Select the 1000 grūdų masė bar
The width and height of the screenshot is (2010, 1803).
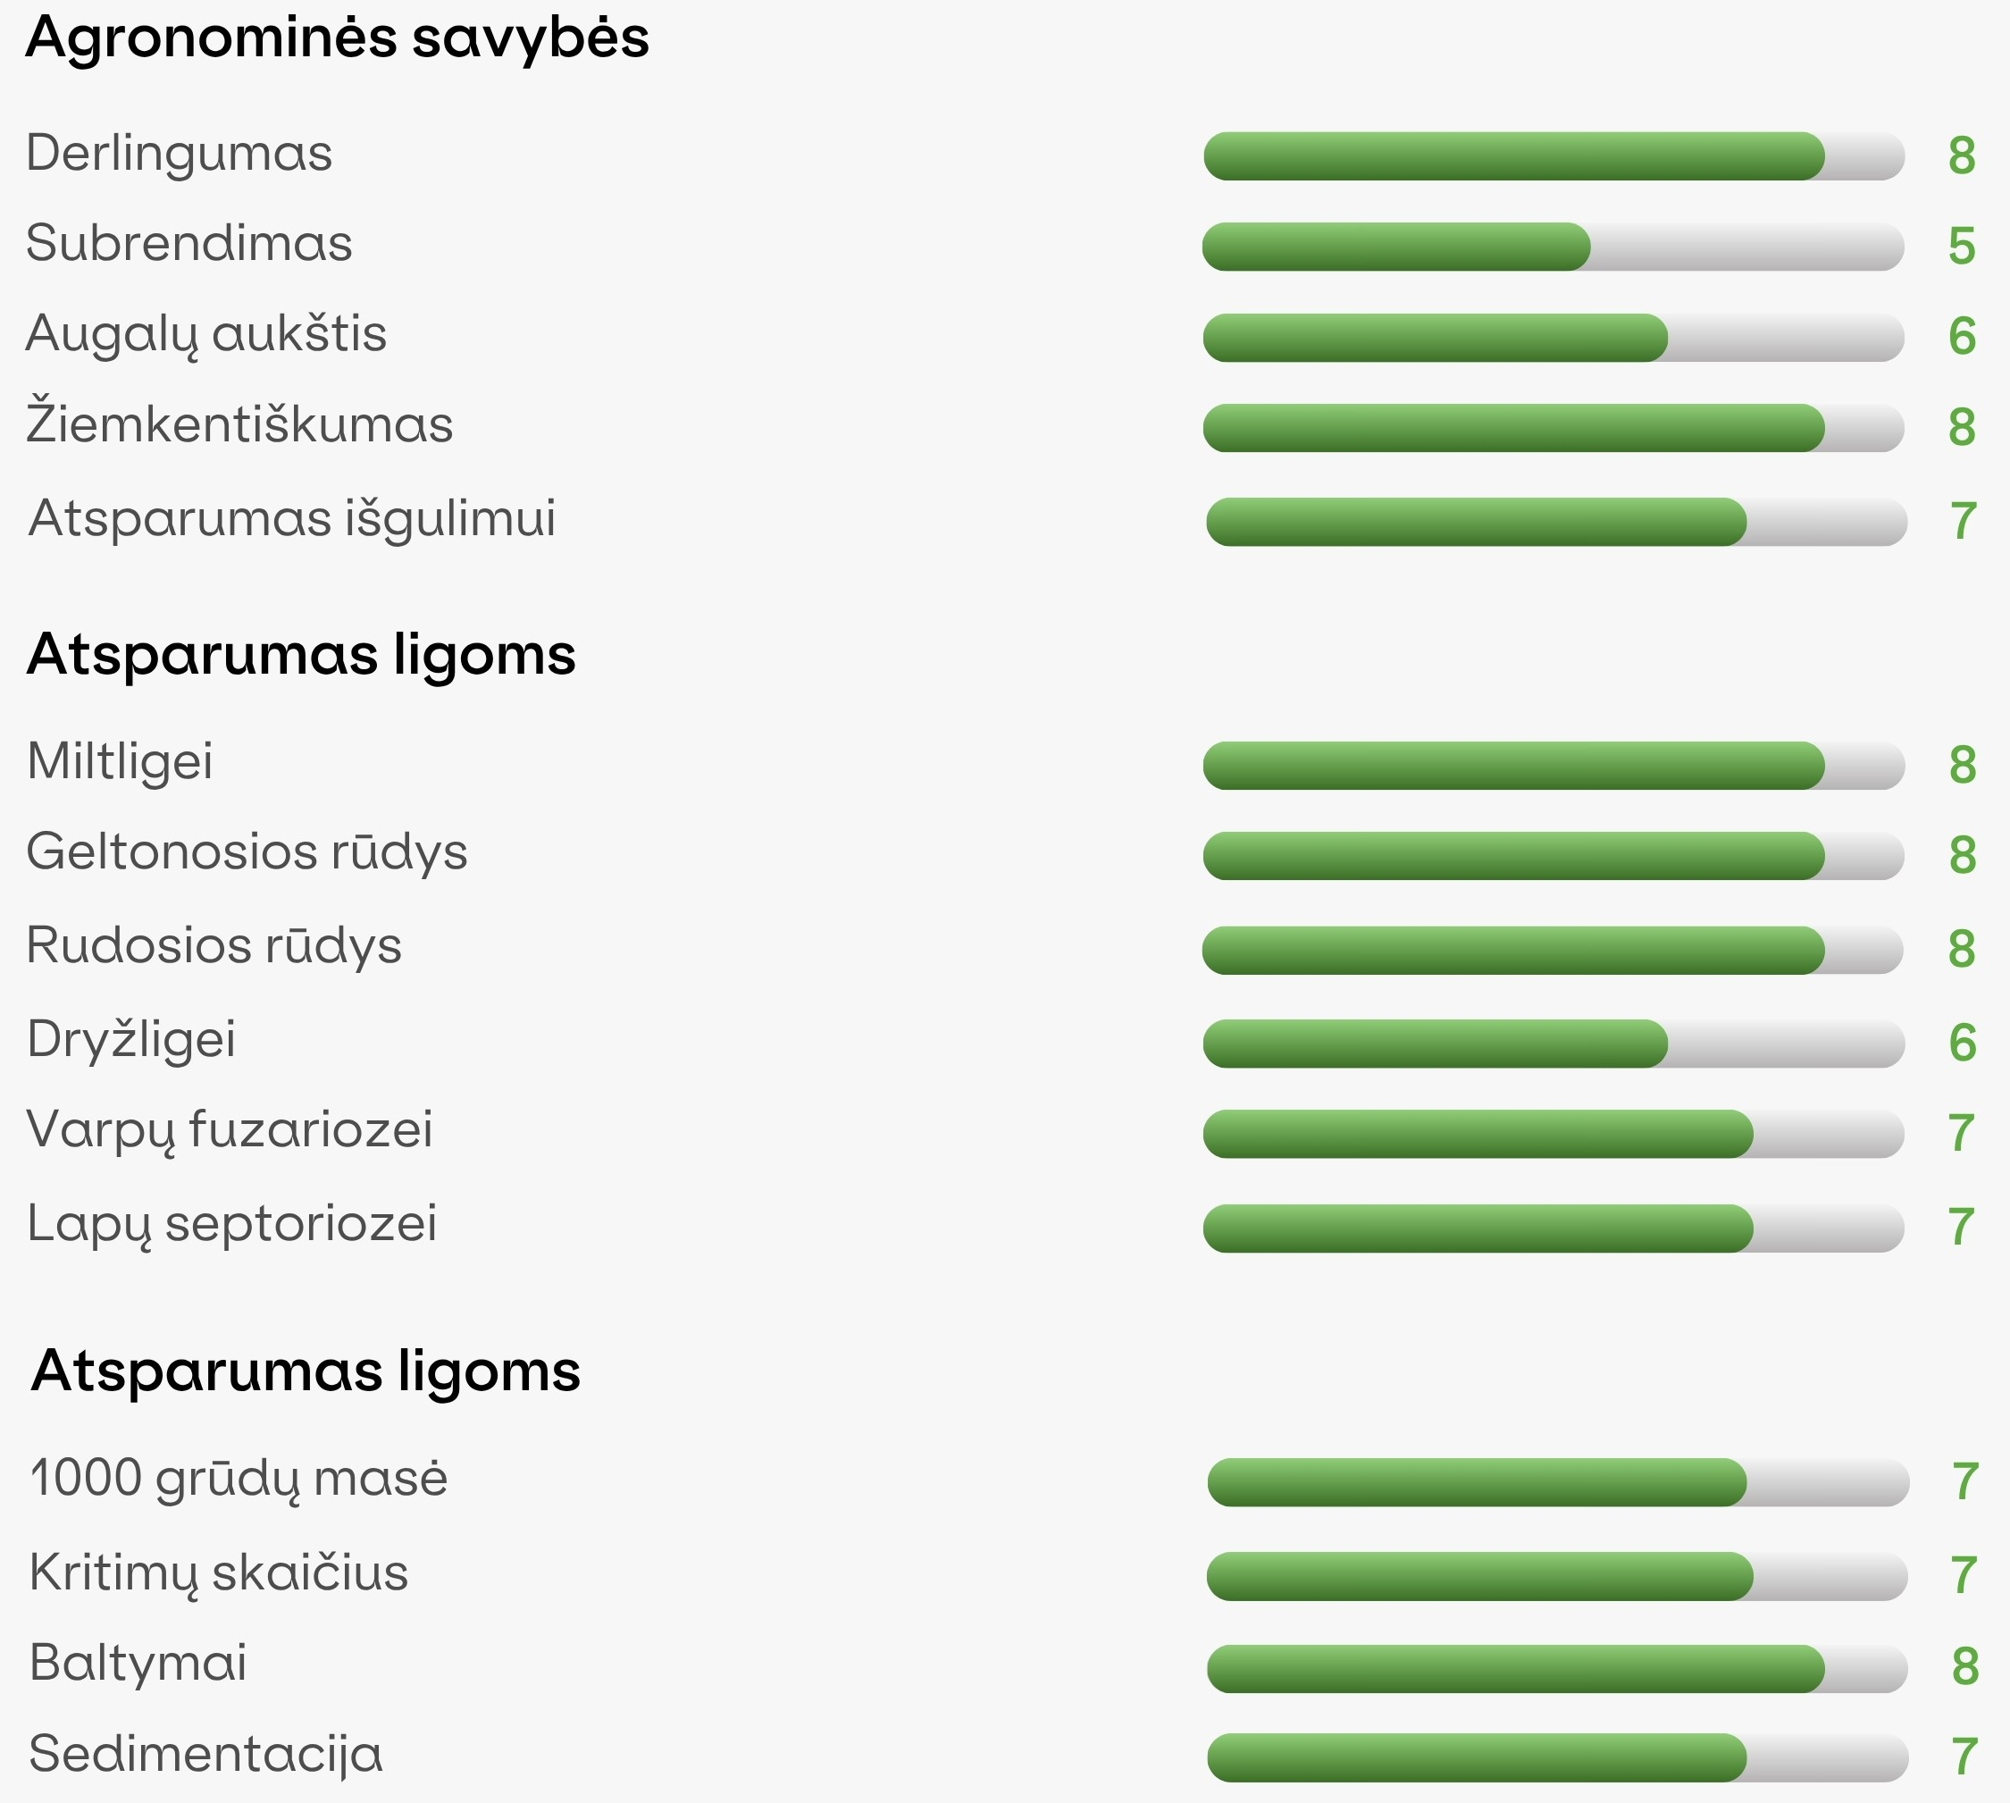[x=1557, y=1482]
